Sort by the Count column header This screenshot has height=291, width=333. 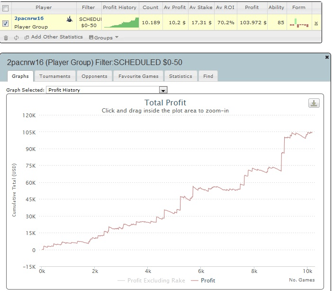[x=151, y=8]
